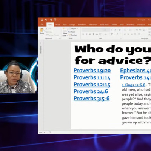Switch to the Review tab

114,25
